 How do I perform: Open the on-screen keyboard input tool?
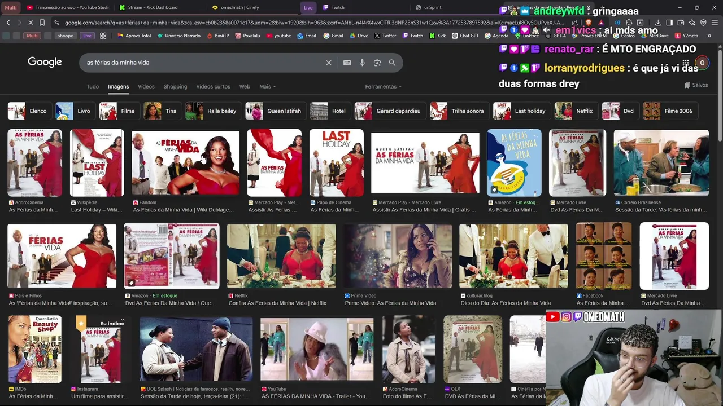[x=347, y=63]
